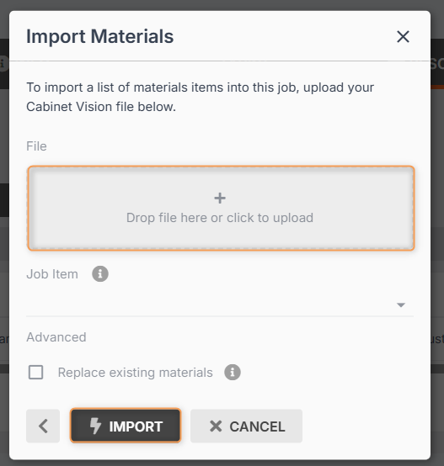Expand the Job Item dropdown arrow
The image size is (444, 466).
pyautogui.click(x=401, y=305)
